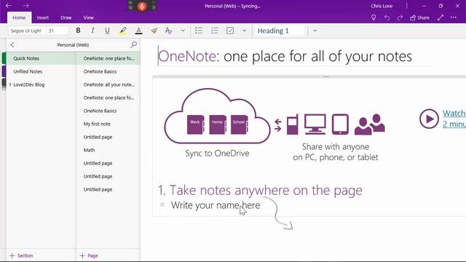466x262 pixels.
Task: Enter full screen mode with the diagonal arrows
Action: [x=441, y=17]
